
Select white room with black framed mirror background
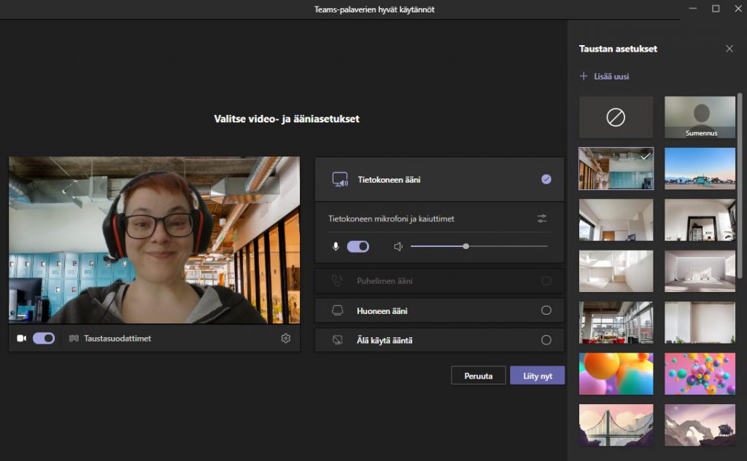pos(700,220)
